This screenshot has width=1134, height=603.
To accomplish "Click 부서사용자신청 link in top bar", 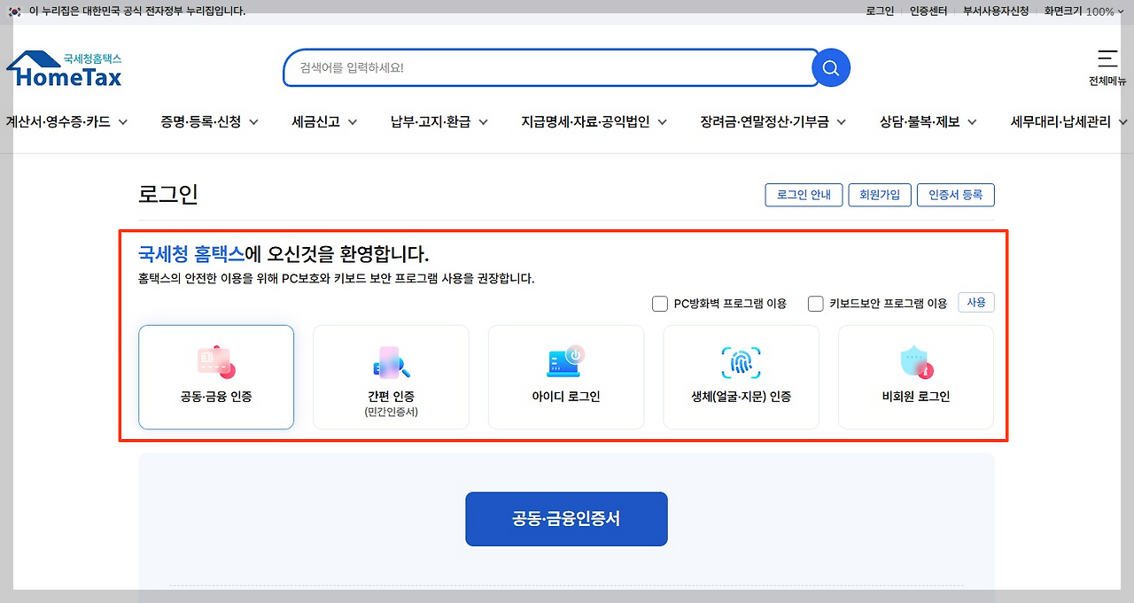I will [996, 12].
